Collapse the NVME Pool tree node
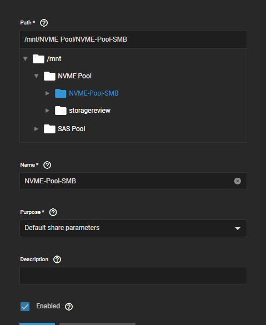Image resolution: width=266 pixels, height=325 pixels. click(36, 76)
